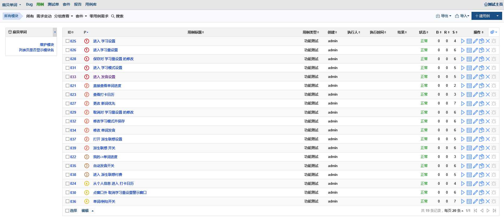Click 所有模块 breadcrumb label
The height and width of the screenshot is (217, 504).
coord(11,16)
